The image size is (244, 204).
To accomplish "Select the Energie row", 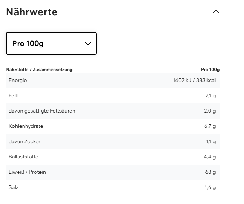I will [x=113, y=81].
